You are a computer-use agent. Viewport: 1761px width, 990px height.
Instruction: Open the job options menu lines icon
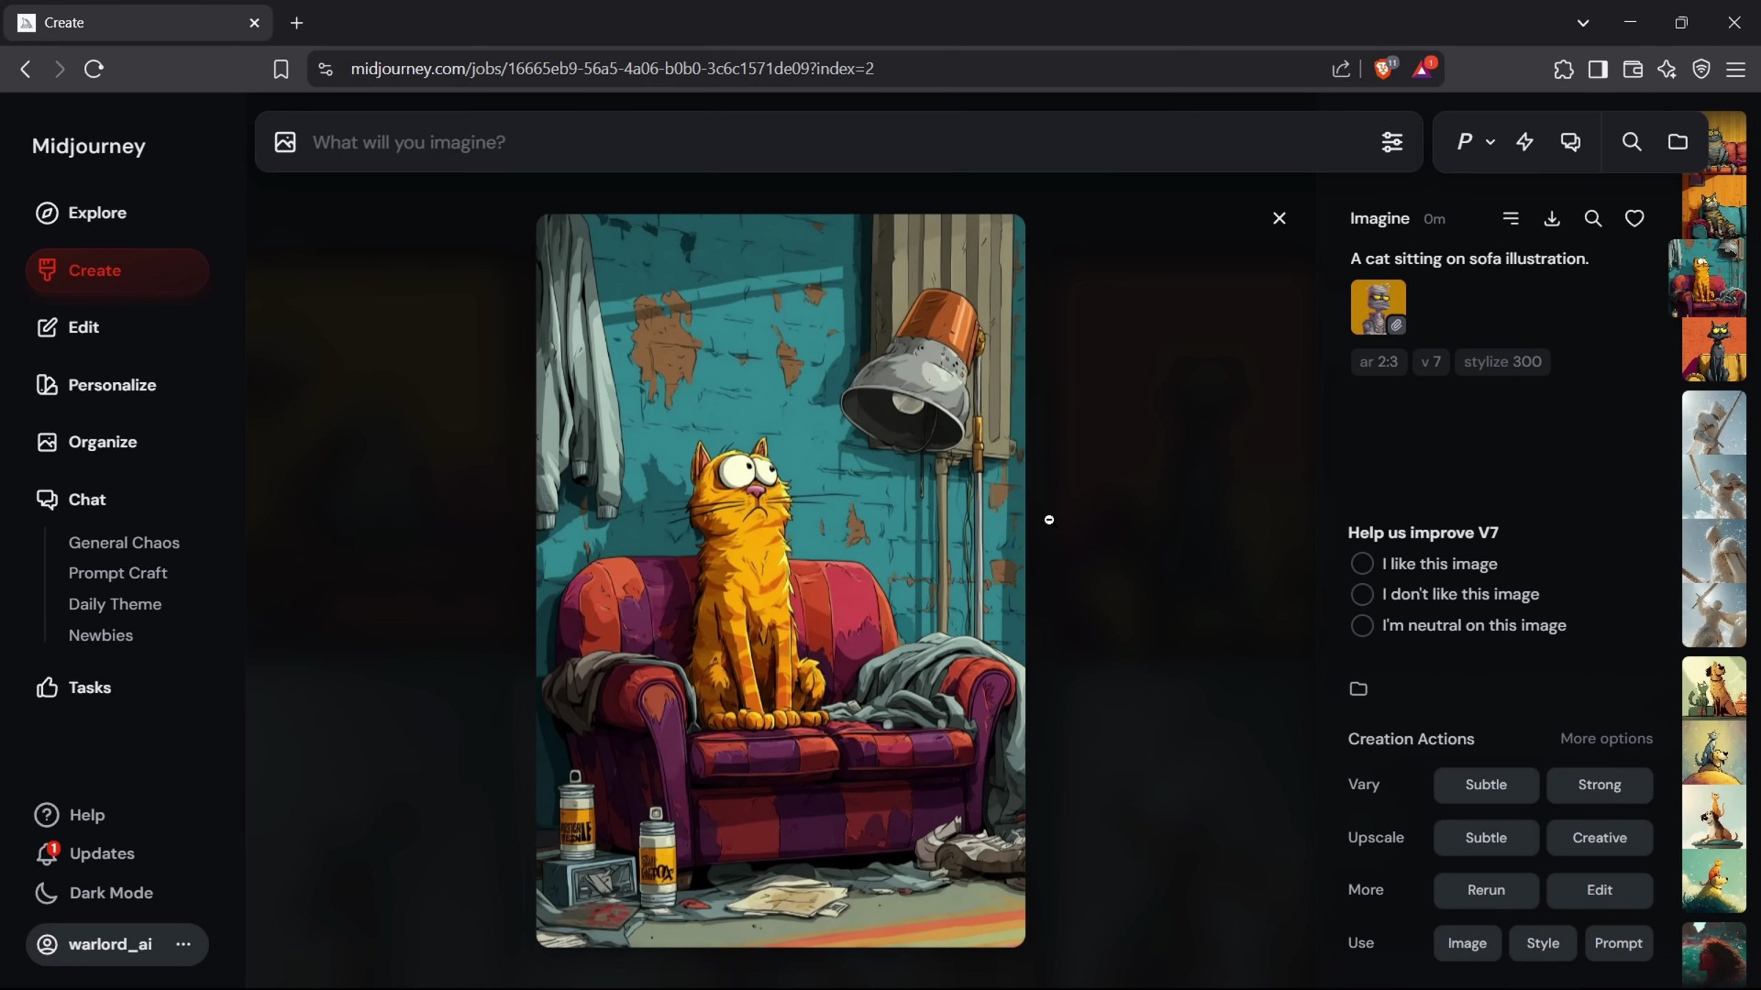point(1511,218)
